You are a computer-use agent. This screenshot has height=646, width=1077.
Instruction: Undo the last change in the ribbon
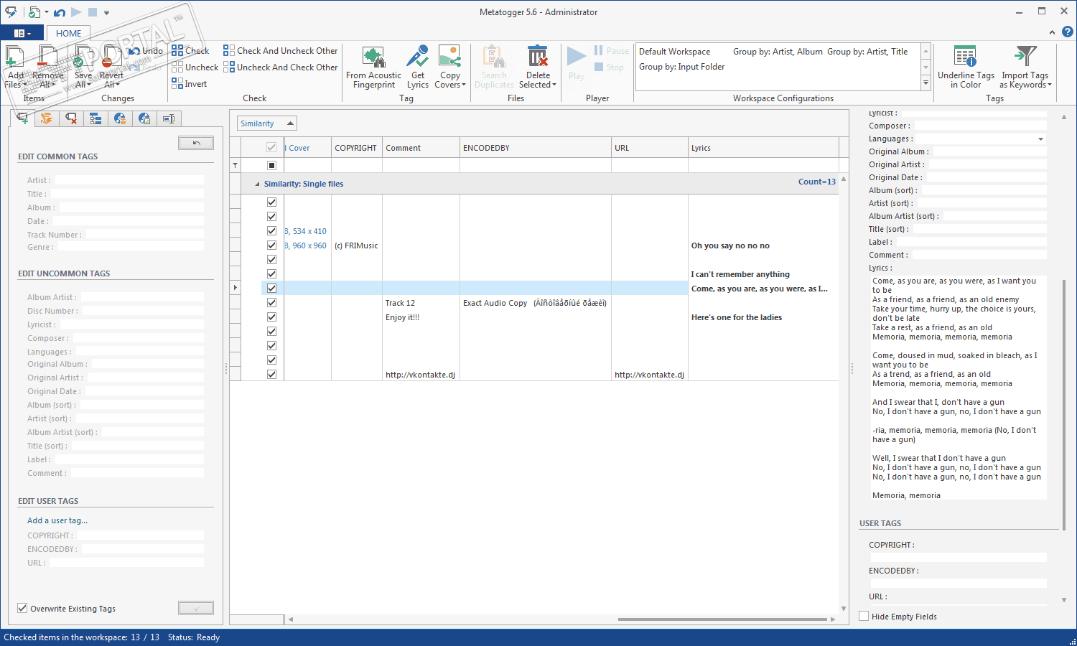tap(146, 51)
